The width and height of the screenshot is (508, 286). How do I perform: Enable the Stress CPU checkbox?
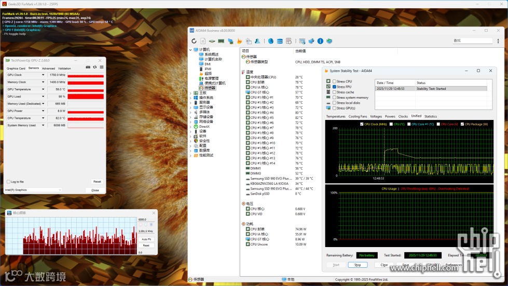pos(334,81)
